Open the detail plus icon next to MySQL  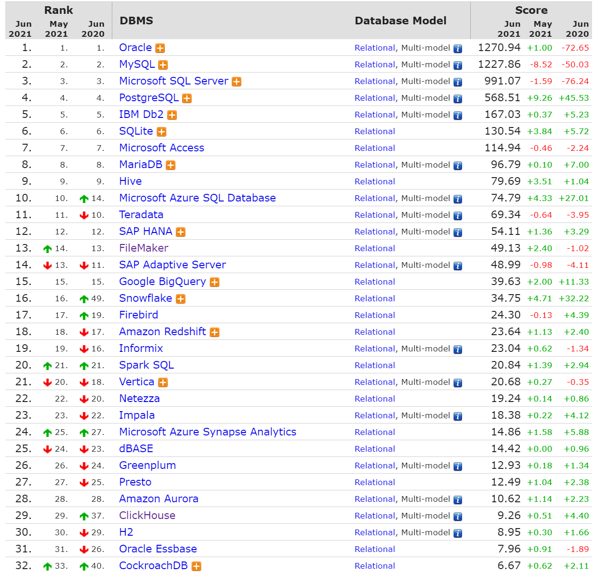(163, 65)
